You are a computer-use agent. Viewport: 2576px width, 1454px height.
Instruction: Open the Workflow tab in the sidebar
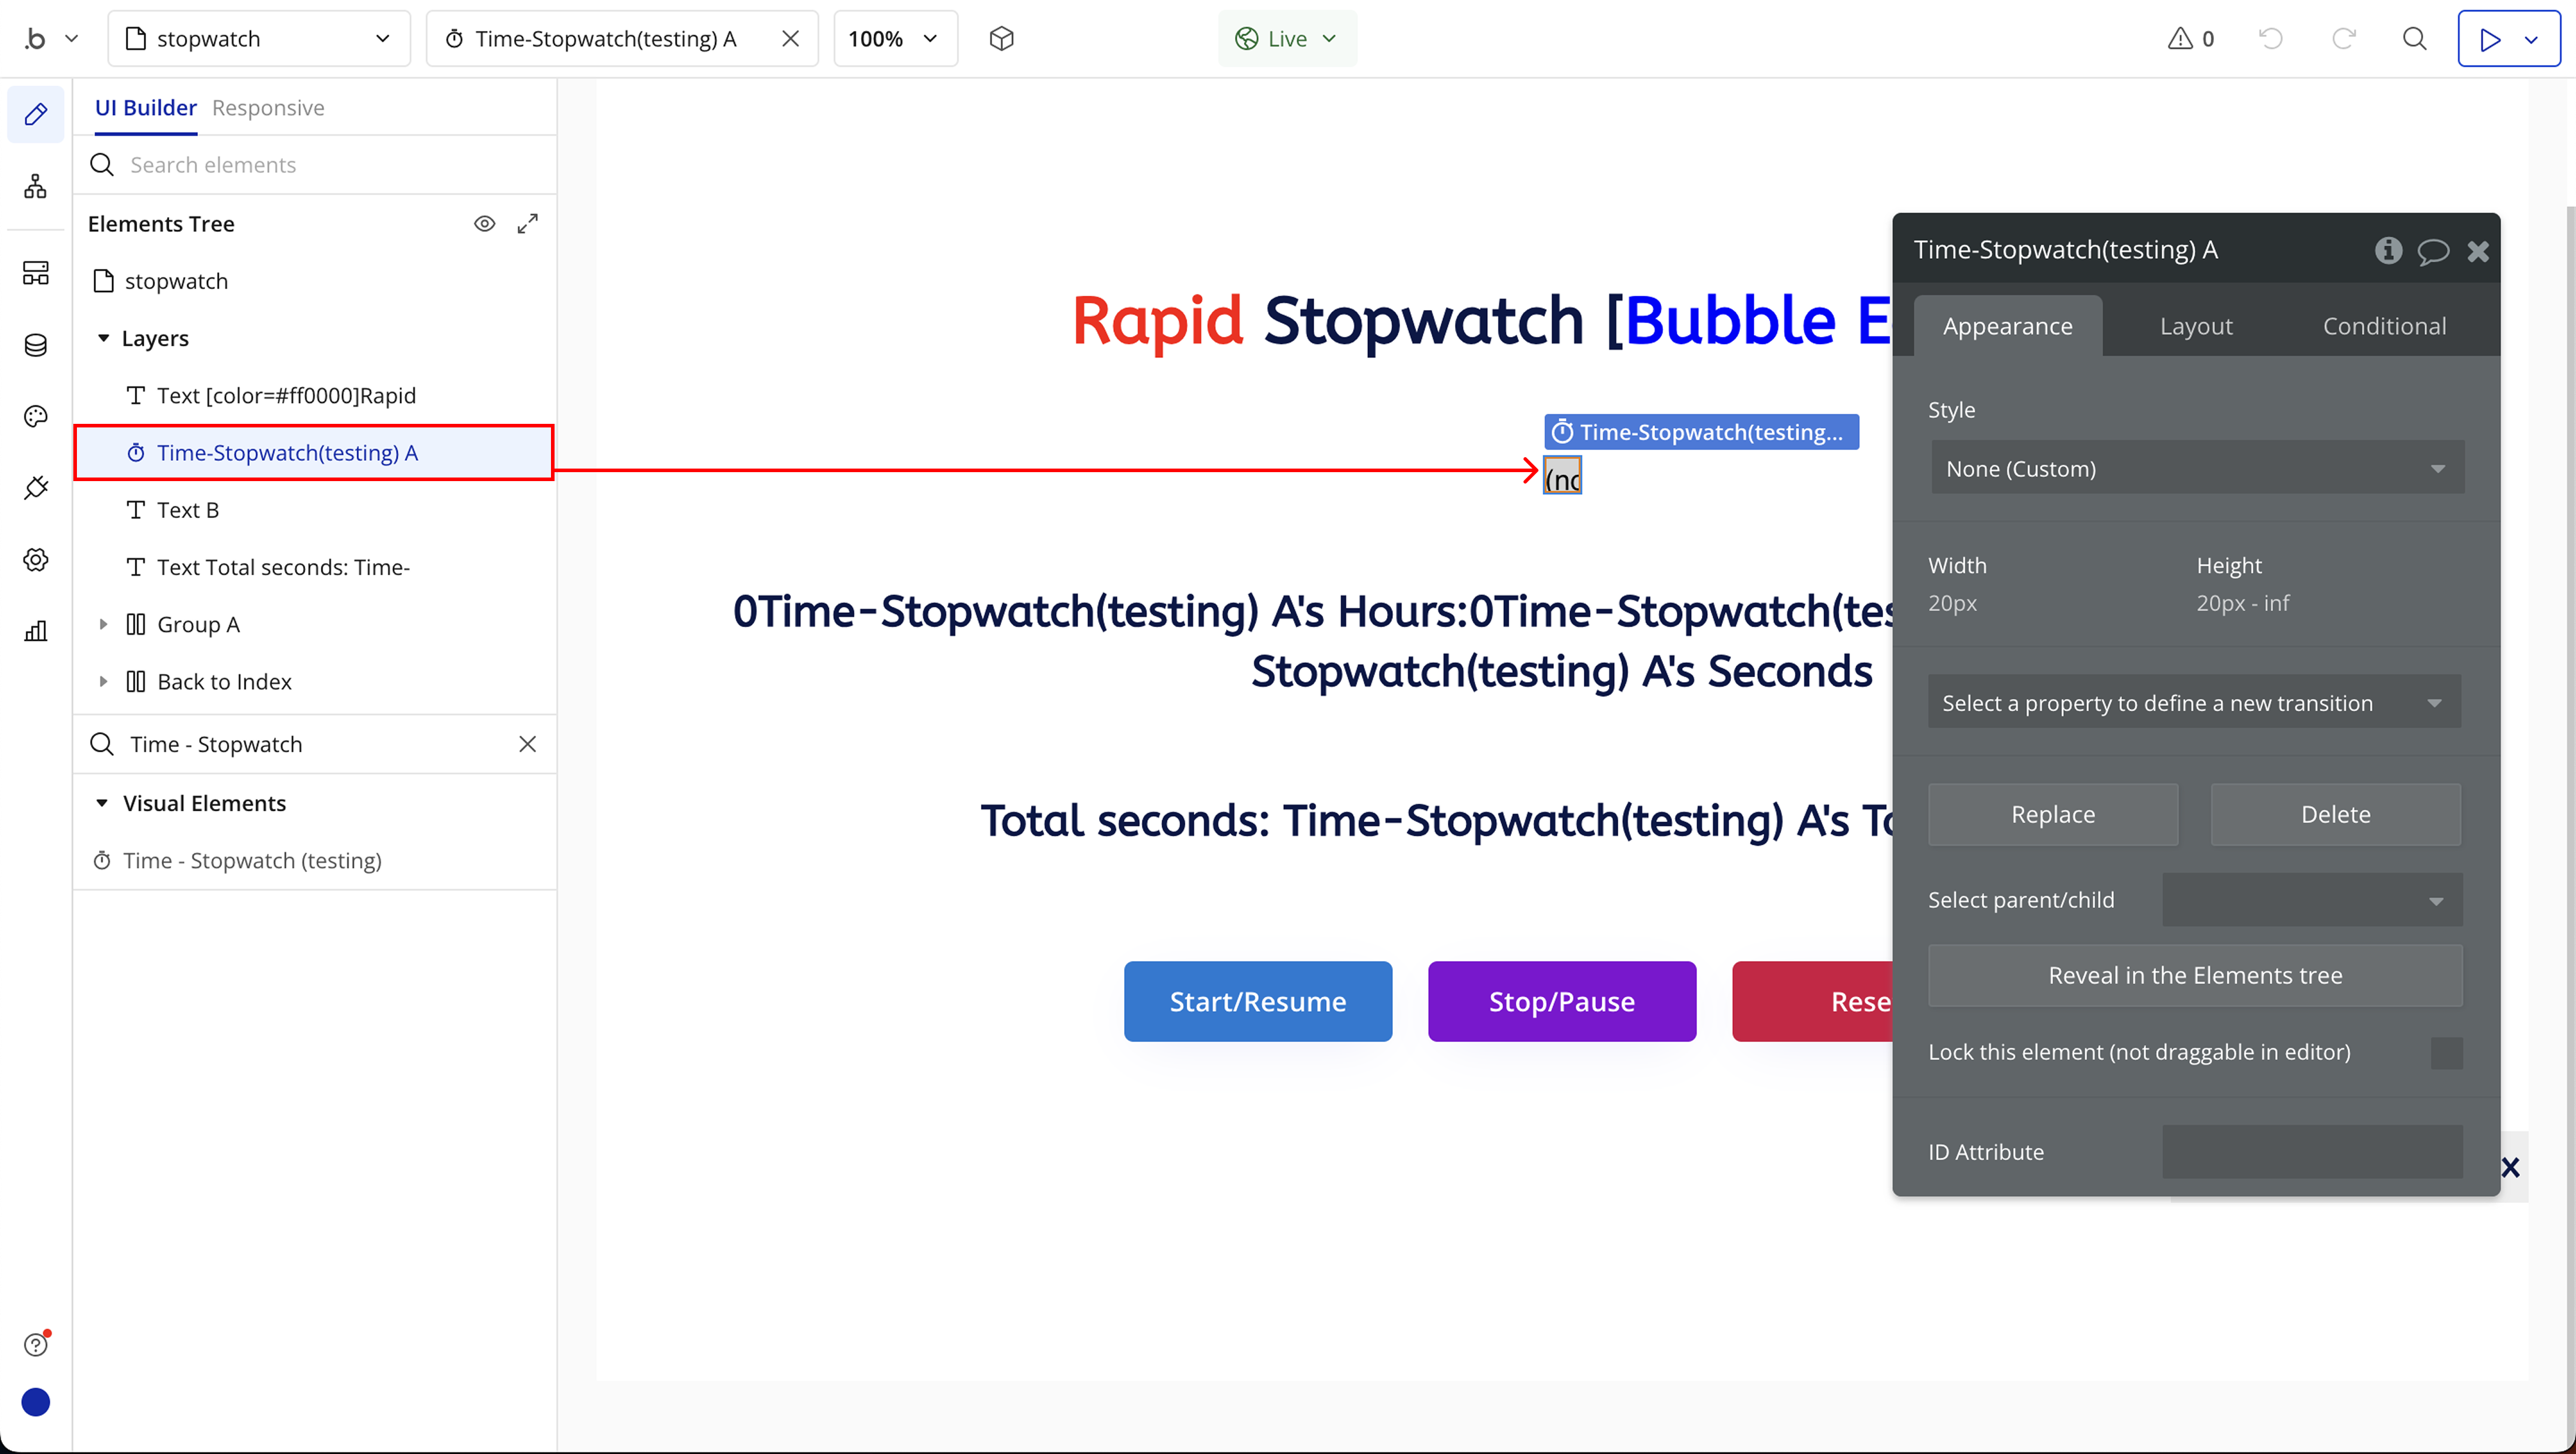[36, 186]
